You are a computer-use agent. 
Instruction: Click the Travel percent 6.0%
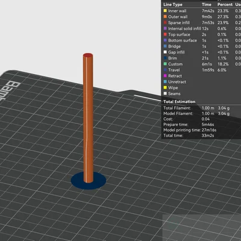click(x=222, y=70)
